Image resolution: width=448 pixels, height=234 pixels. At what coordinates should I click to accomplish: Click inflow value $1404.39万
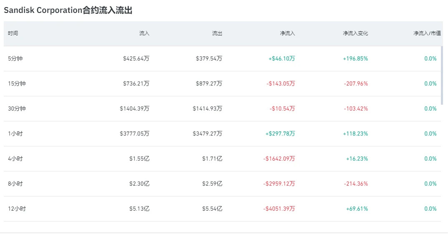[135, 108]
